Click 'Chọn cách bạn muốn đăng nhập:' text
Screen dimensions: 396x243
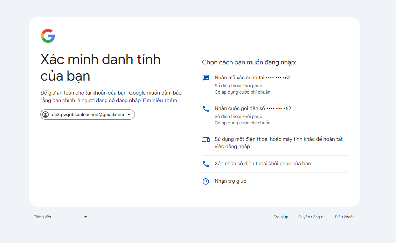click(249, 62)
